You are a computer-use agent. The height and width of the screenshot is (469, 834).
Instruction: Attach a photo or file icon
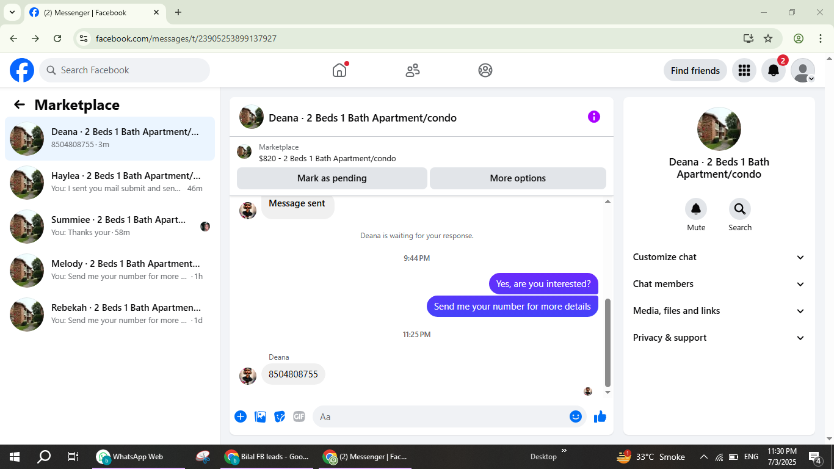click(x=260, y=416)
